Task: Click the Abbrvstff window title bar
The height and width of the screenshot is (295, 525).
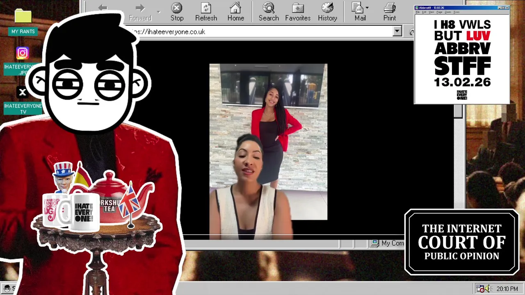Action: pyautogui.click(x=461, y=8)
